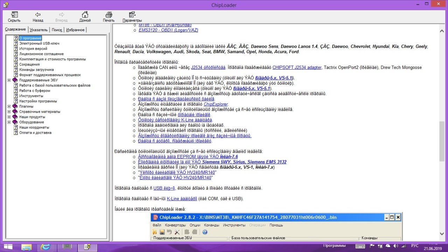Screen dimensions: 448x252
Task: Switch to the Поиск tab
Action: point(57,30)
